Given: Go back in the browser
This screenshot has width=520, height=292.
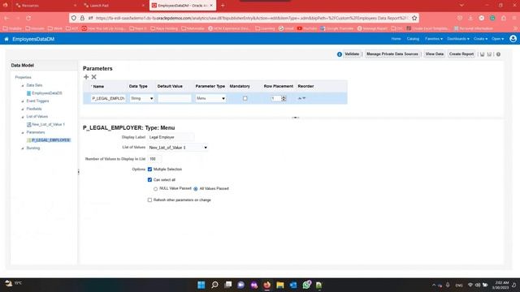Looking at the screenshot, I should (7, 18).
